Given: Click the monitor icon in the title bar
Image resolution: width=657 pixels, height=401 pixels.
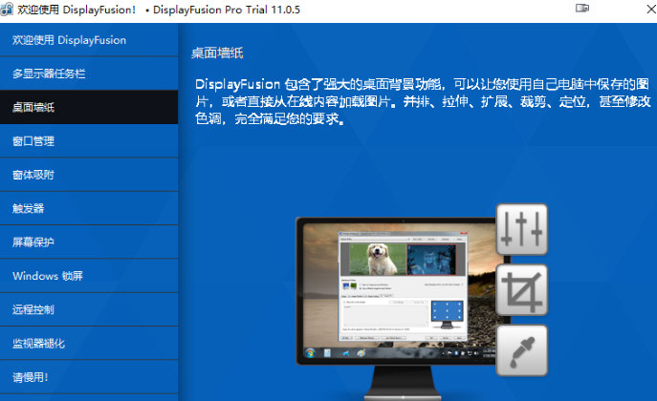Looking at the screenshot, I should click(x=582, y=9).
